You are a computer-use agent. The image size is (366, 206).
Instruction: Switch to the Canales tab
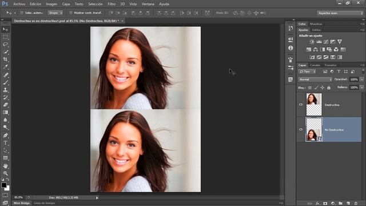(315, 65)
